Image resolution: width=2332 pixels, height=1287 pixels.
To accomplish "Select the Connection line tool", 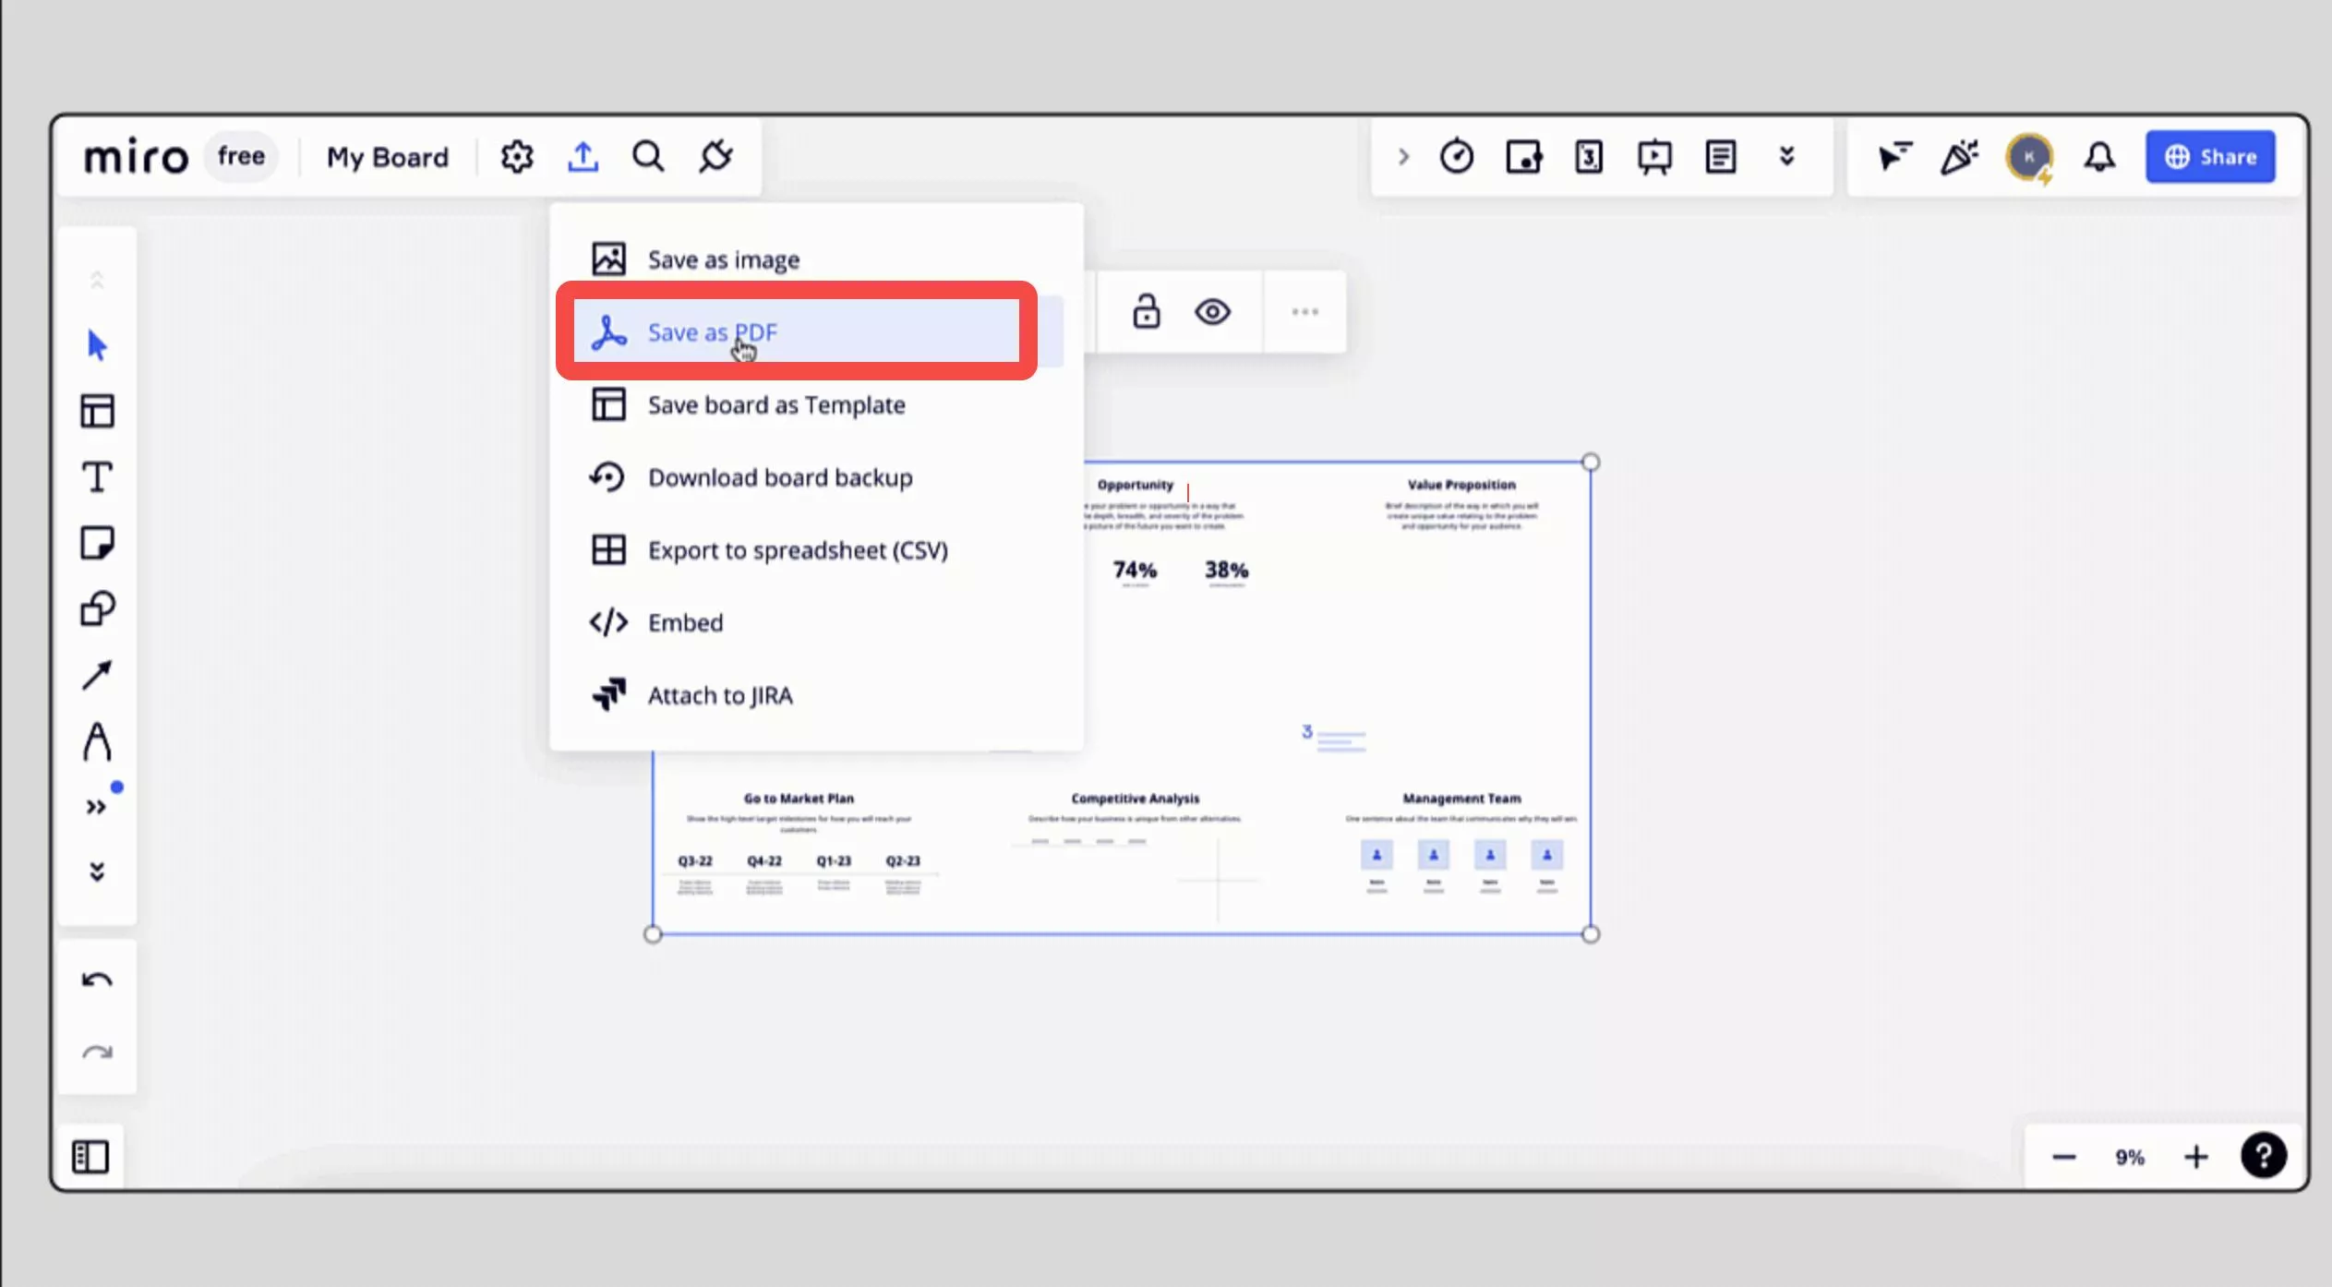I will click(x=96, y=676).
